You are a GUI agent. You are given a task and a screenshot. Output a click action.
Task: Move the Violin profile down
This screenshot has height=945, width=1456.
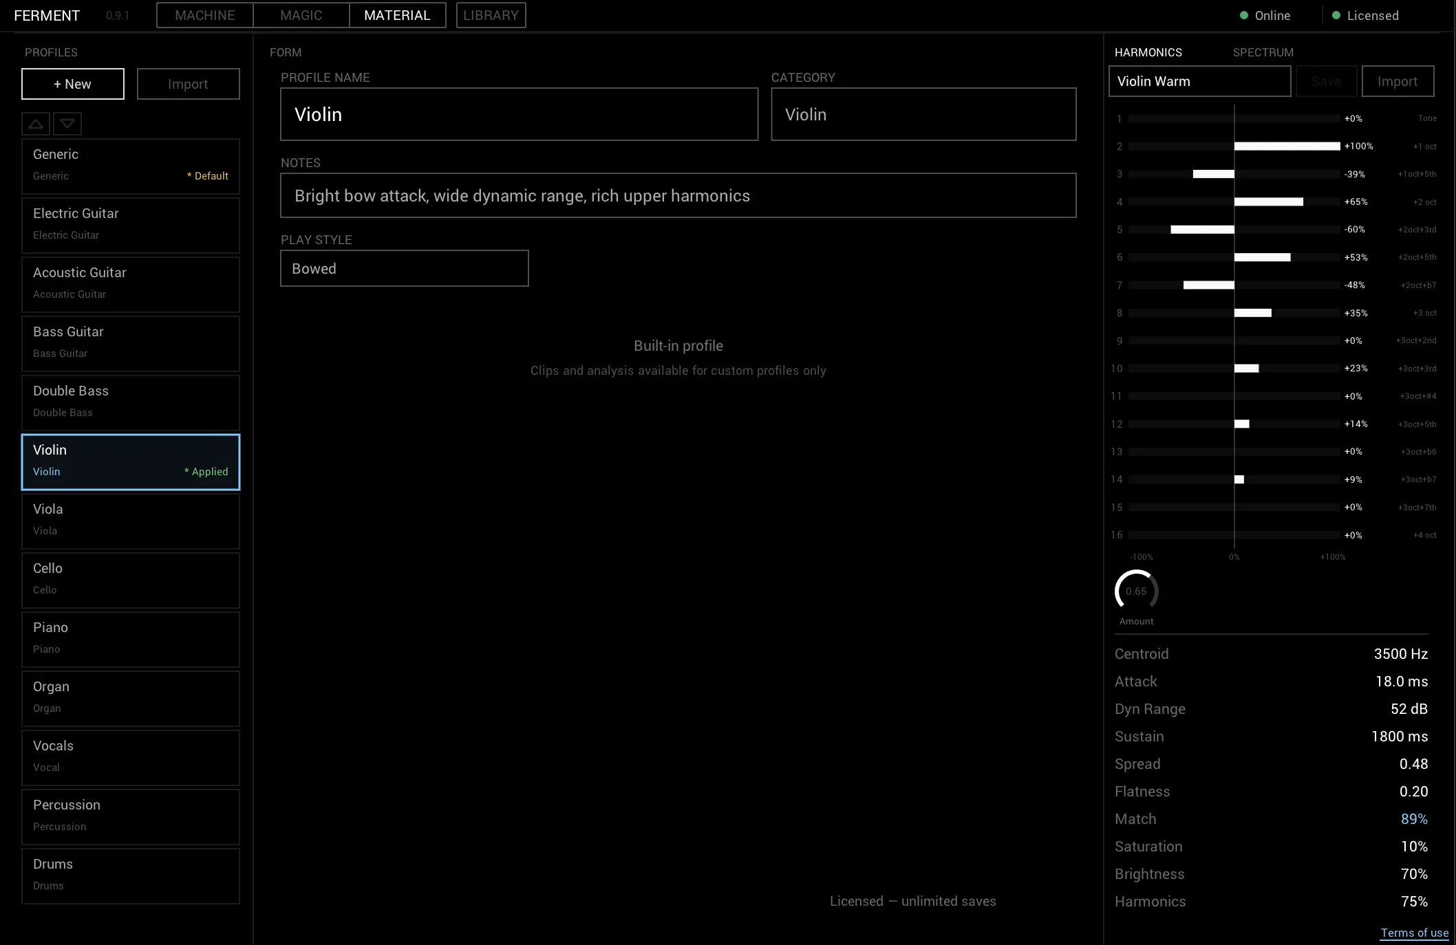point(67,124)
